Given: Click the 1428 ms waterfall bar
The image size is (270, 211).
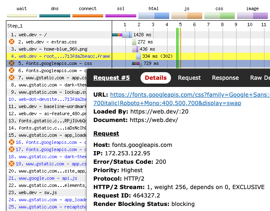Looking at the screenshot, I should pos(122,35).
